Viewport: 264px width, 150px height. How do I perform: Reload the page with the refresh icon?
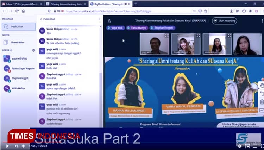point(17,11)
